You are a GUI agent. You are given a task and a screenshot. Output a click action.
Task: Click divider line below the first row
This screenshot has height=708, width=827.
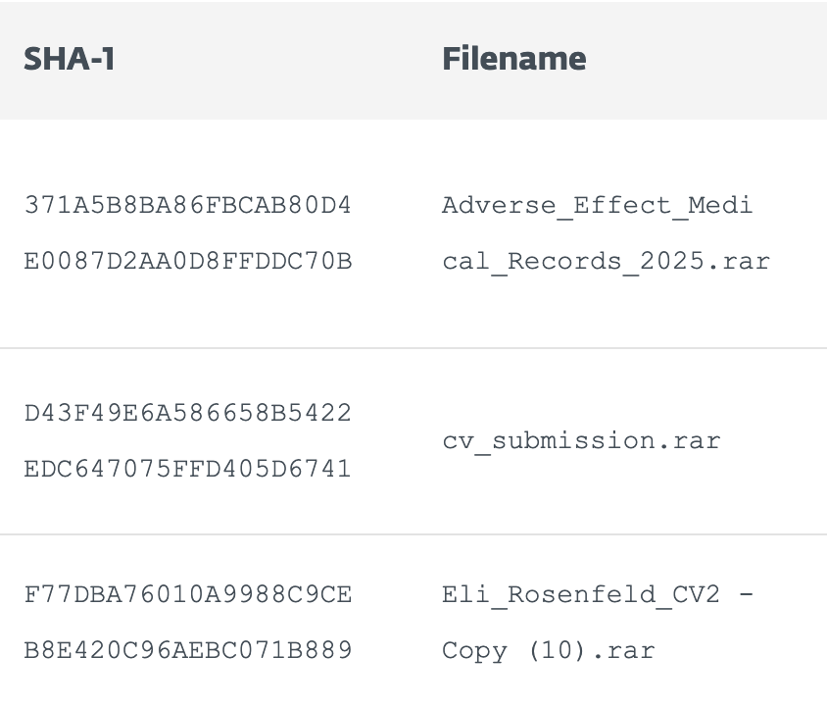tap(413, 348)
